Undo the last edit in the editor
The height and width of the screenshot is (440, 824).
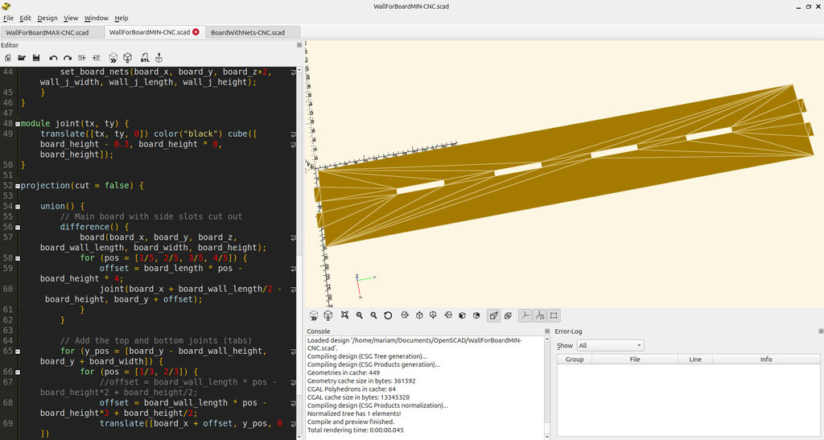(53, 58)
